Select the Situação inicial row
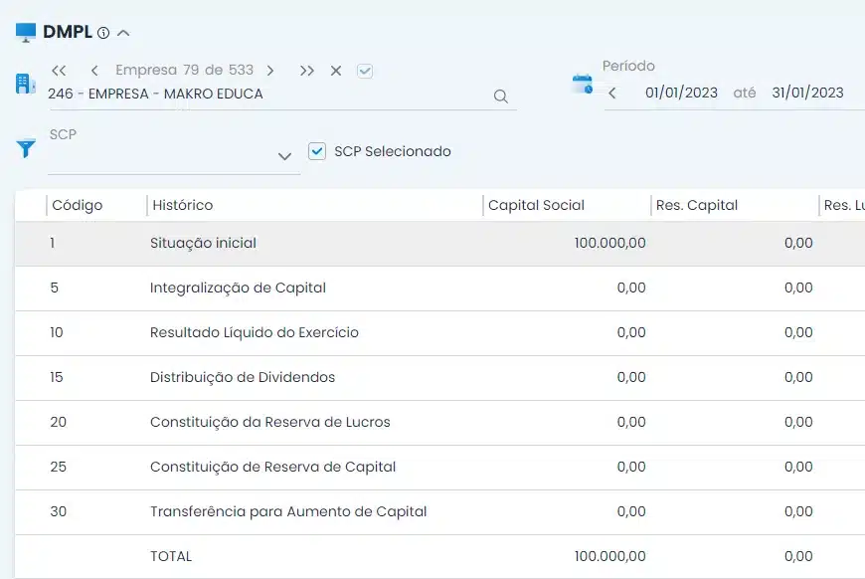This screenshot has height=579, width=865. 439,244
